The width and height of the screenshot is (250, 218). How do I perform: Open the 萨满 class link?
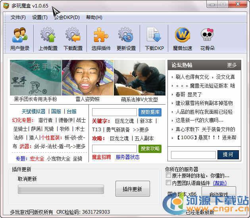click(x=36, y=129)
